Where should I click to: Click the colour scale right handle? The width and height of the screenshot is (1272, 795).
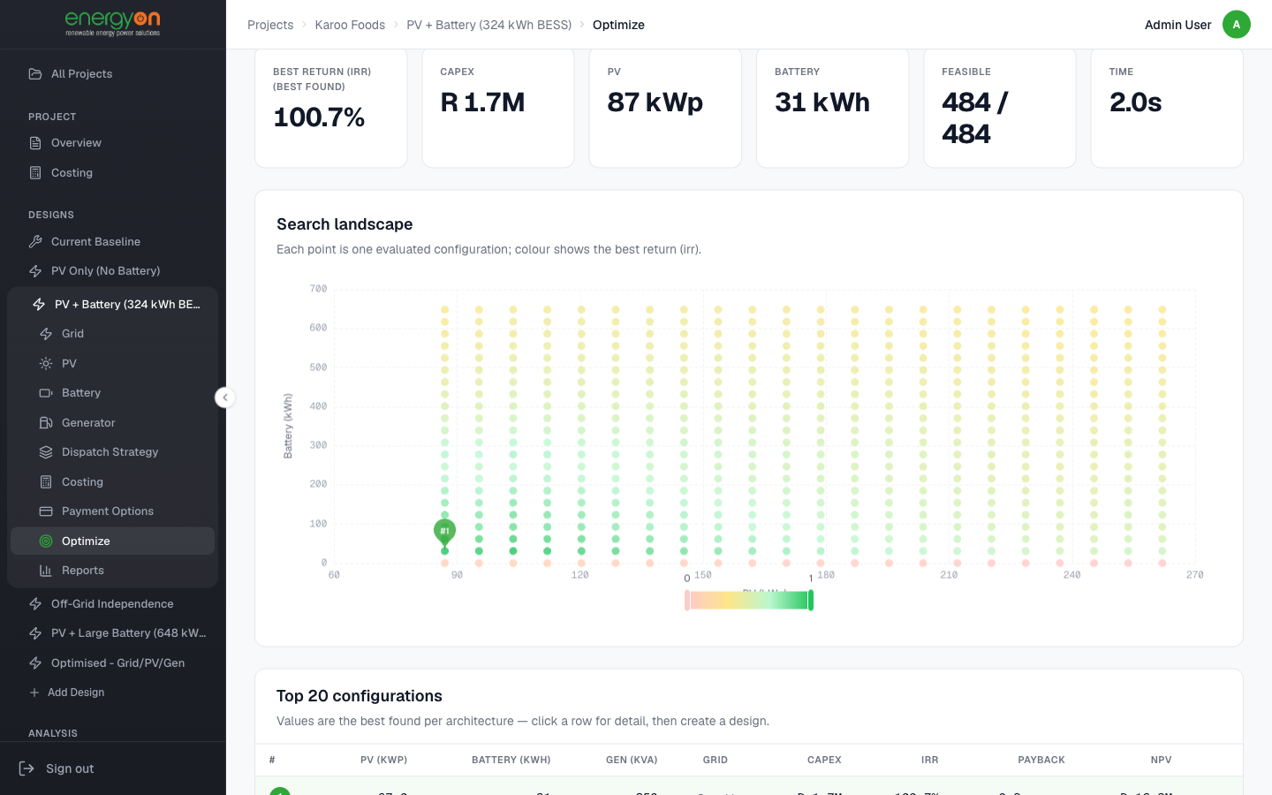(x=811, y=601)
